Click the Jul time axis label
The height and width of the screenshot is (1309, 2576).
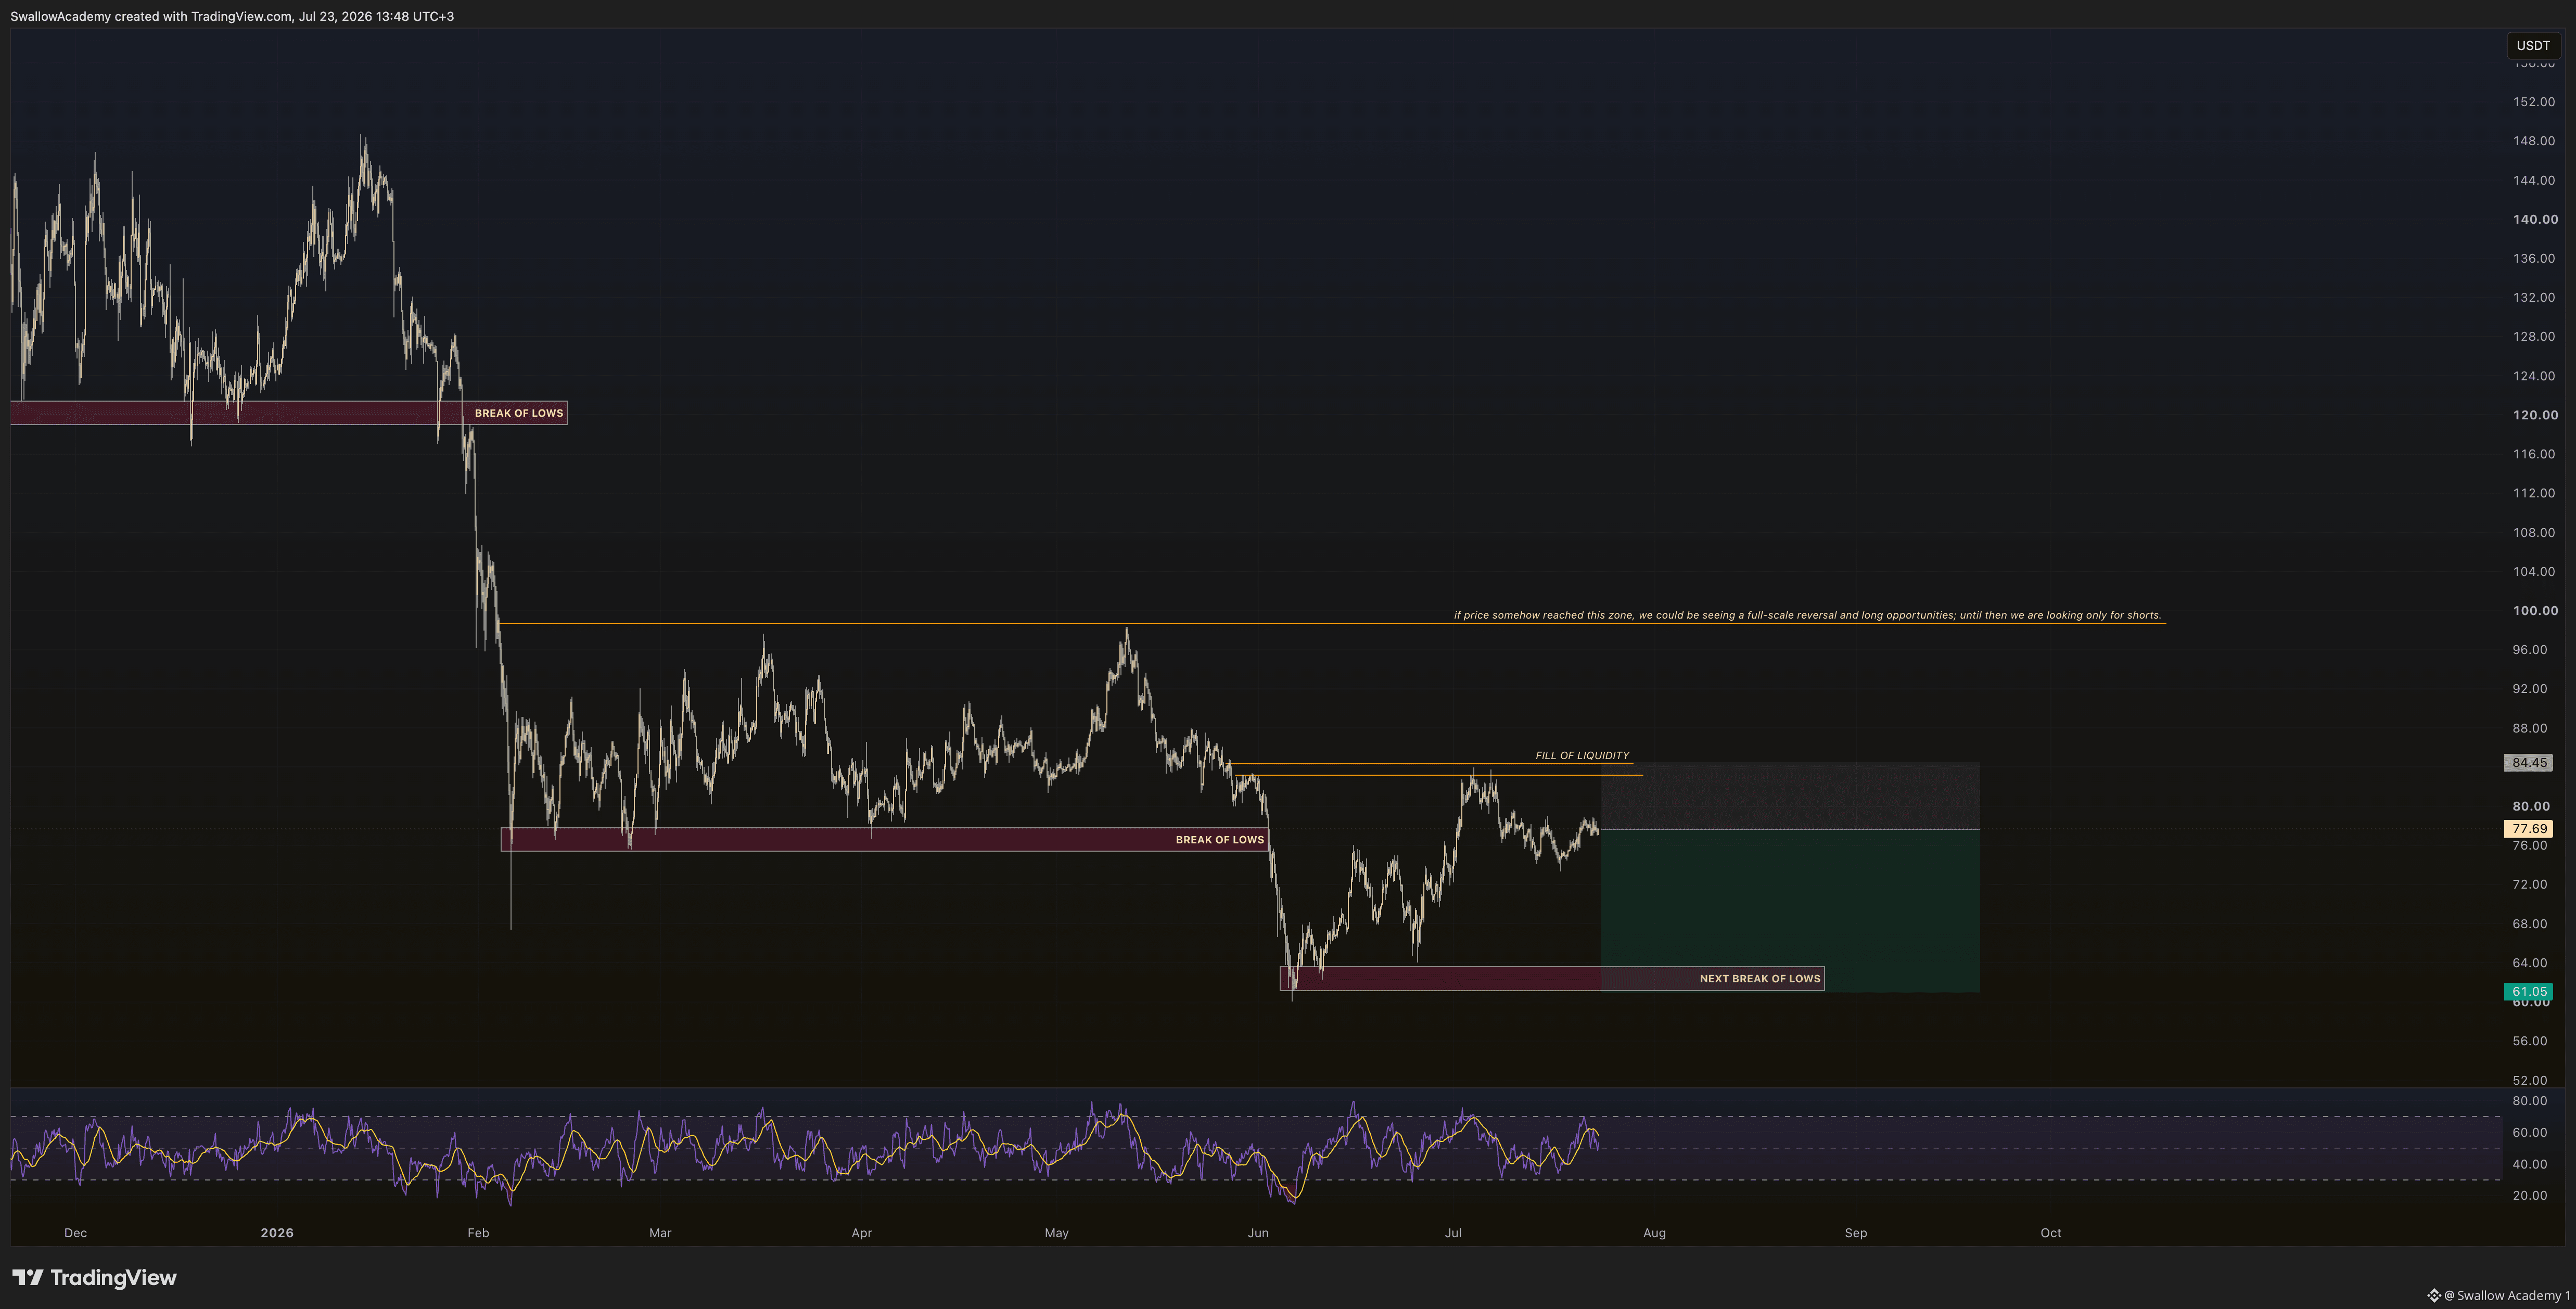click(1453, 1233)
